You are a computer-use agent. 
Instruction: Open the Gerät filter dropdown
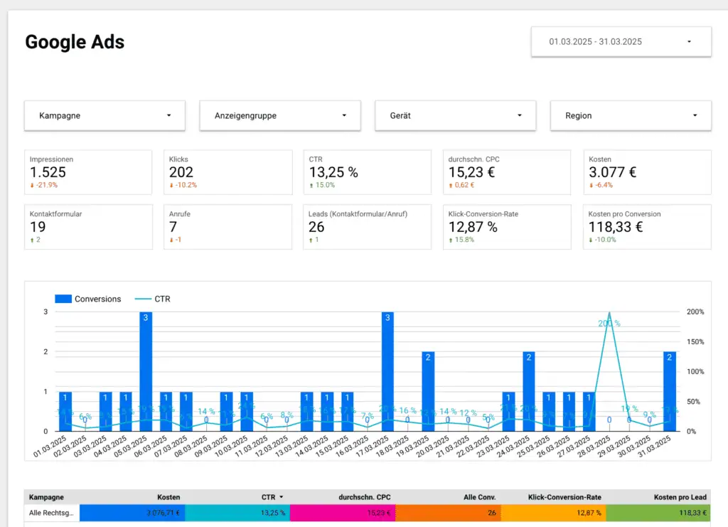click(456, 116)
